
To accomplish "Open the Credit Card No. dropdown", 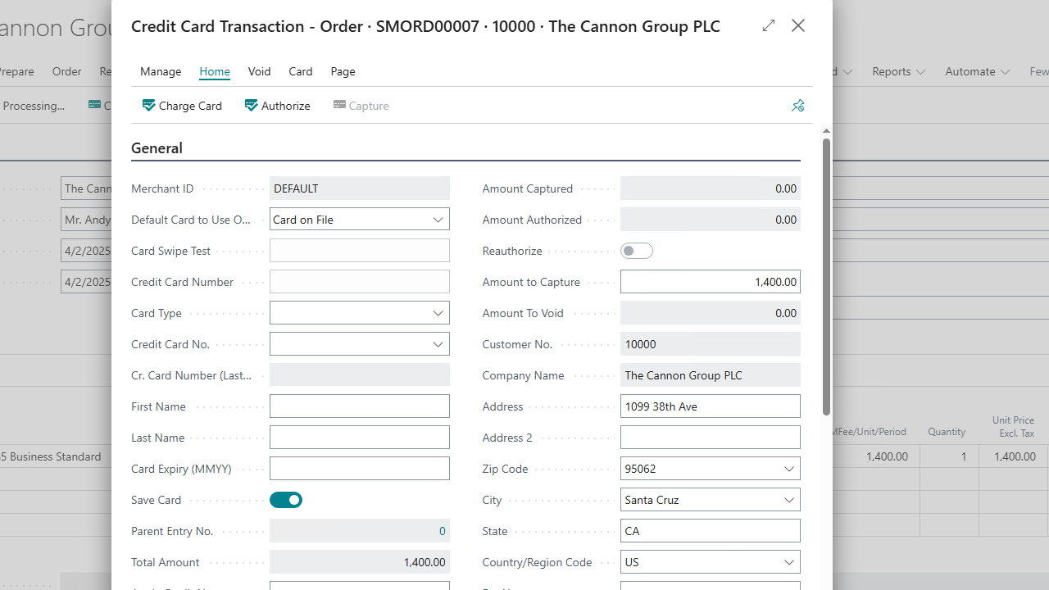I will coord(438,344).
